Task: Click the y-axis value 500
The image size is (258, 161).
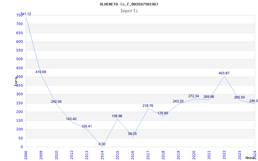Action: (19, 59)
